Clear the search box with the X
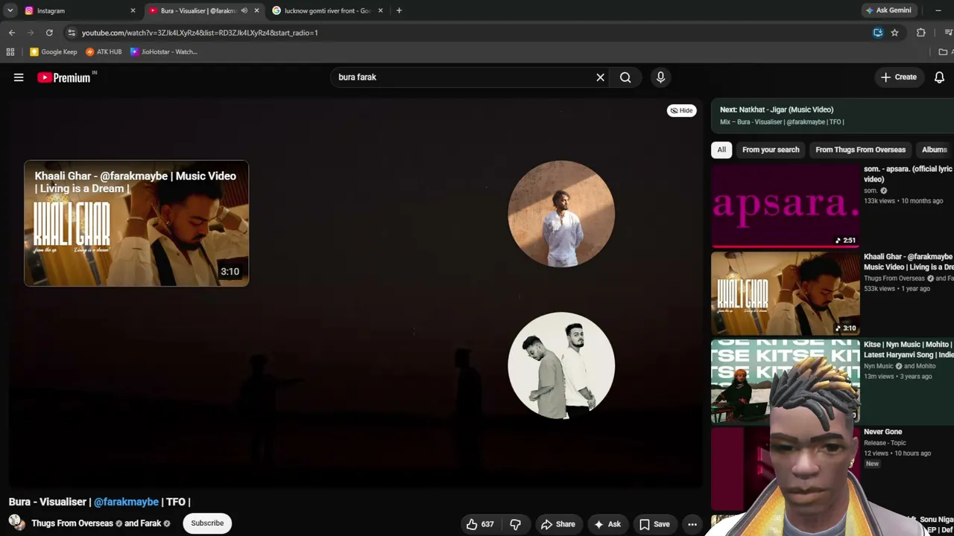 [x=600, y=77]
